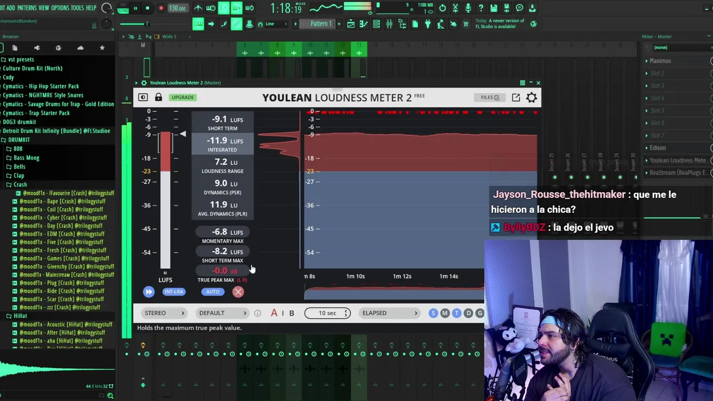Select state B in Youlean
713x401 pixels.
[291, 313]
